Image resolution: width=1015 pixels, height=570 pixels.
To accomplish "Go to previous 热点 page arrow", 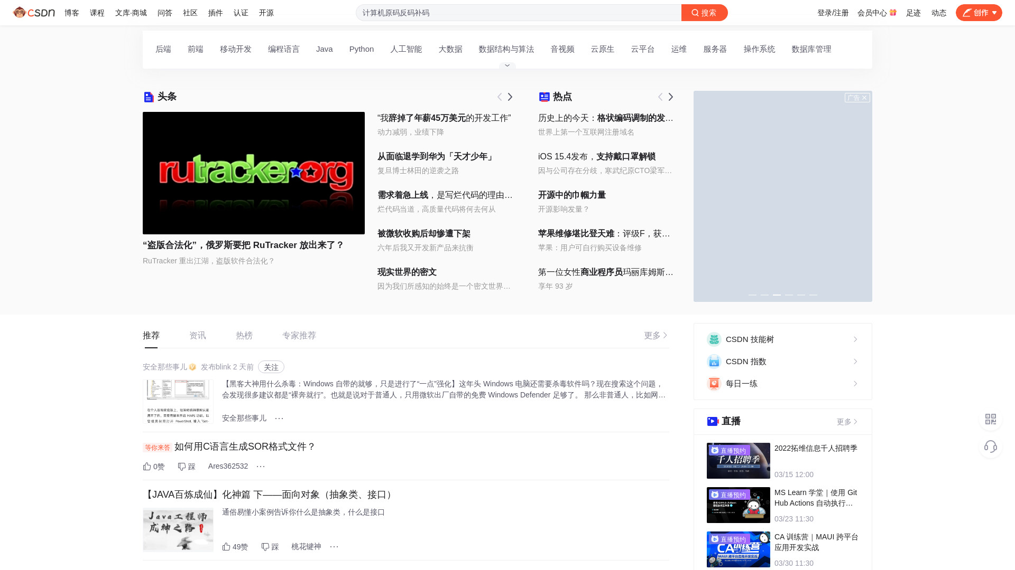I will (x=660, y=97).
